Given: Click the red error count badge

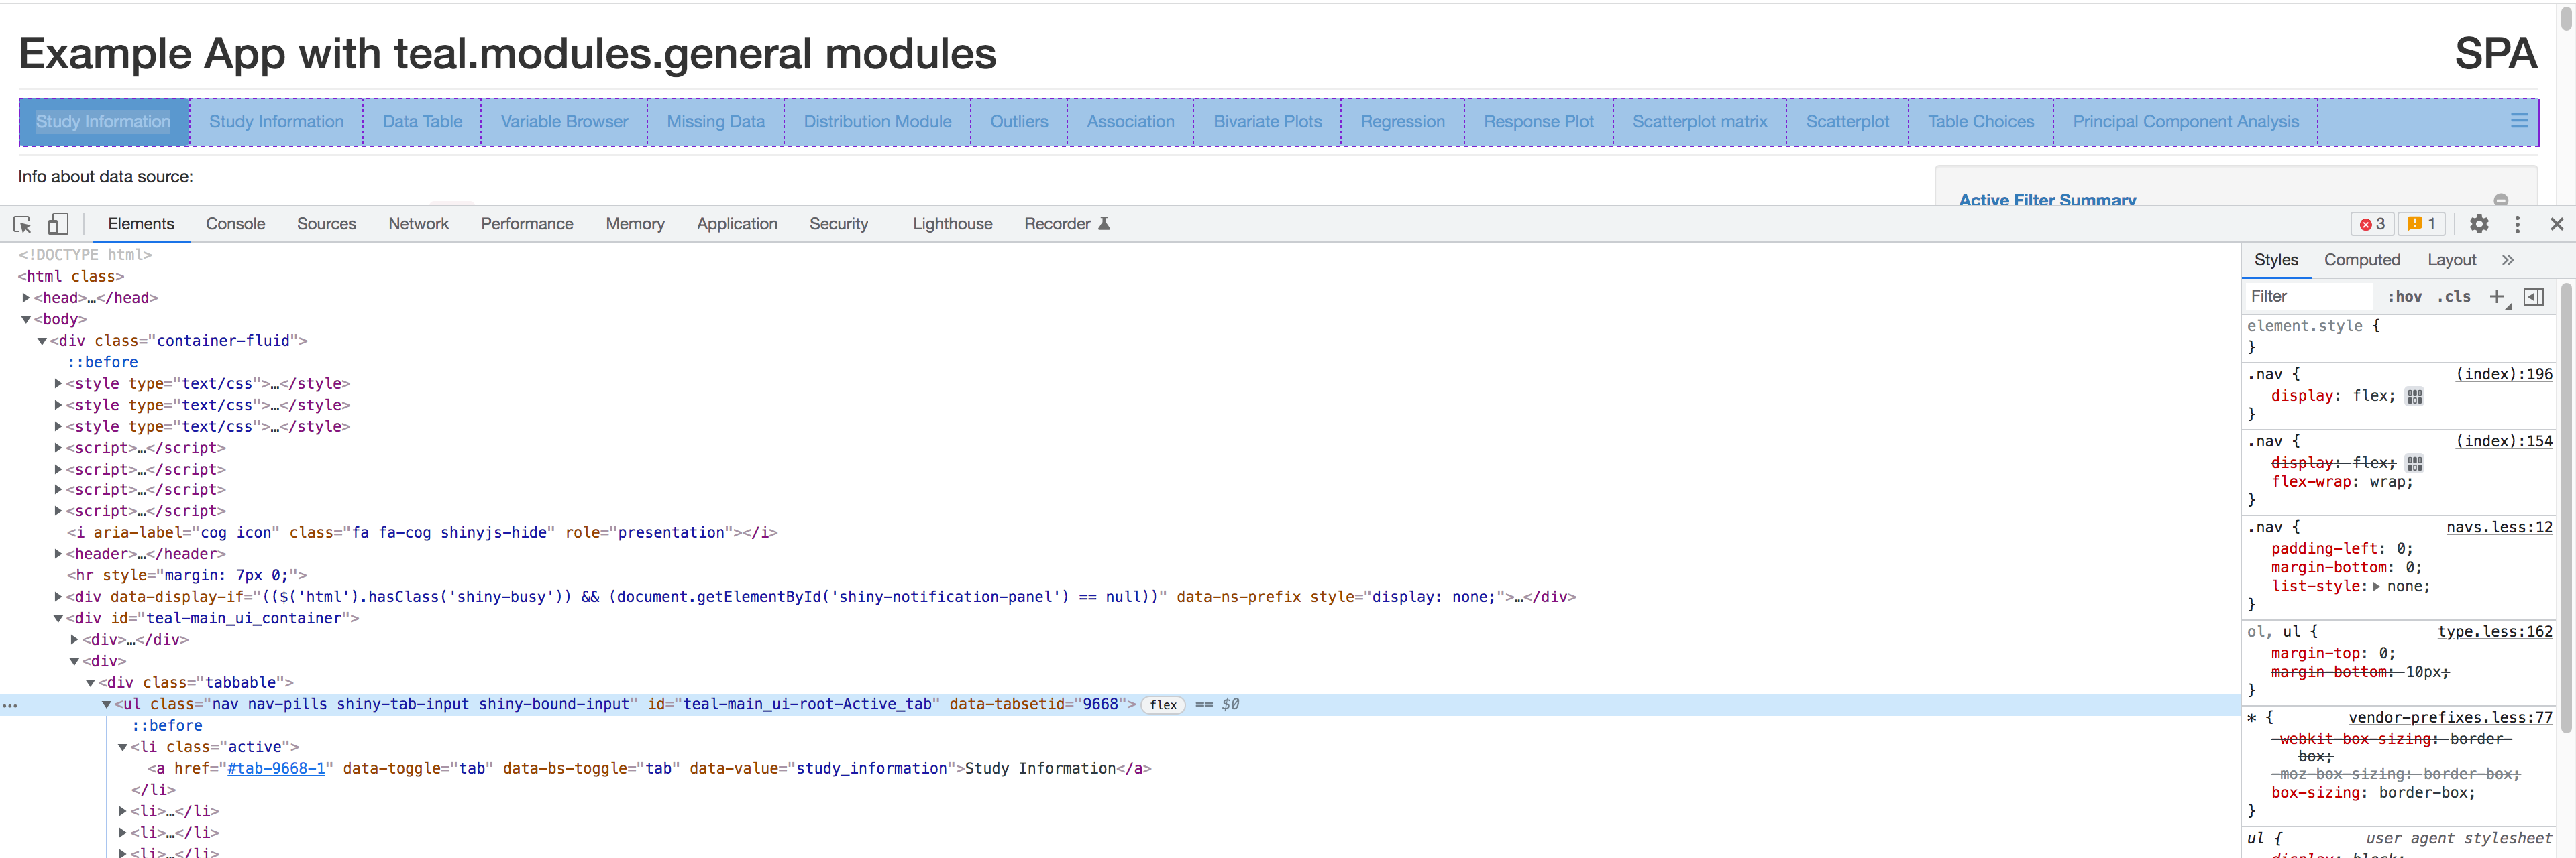Looking at the screenshot, I should point(2372,224).
